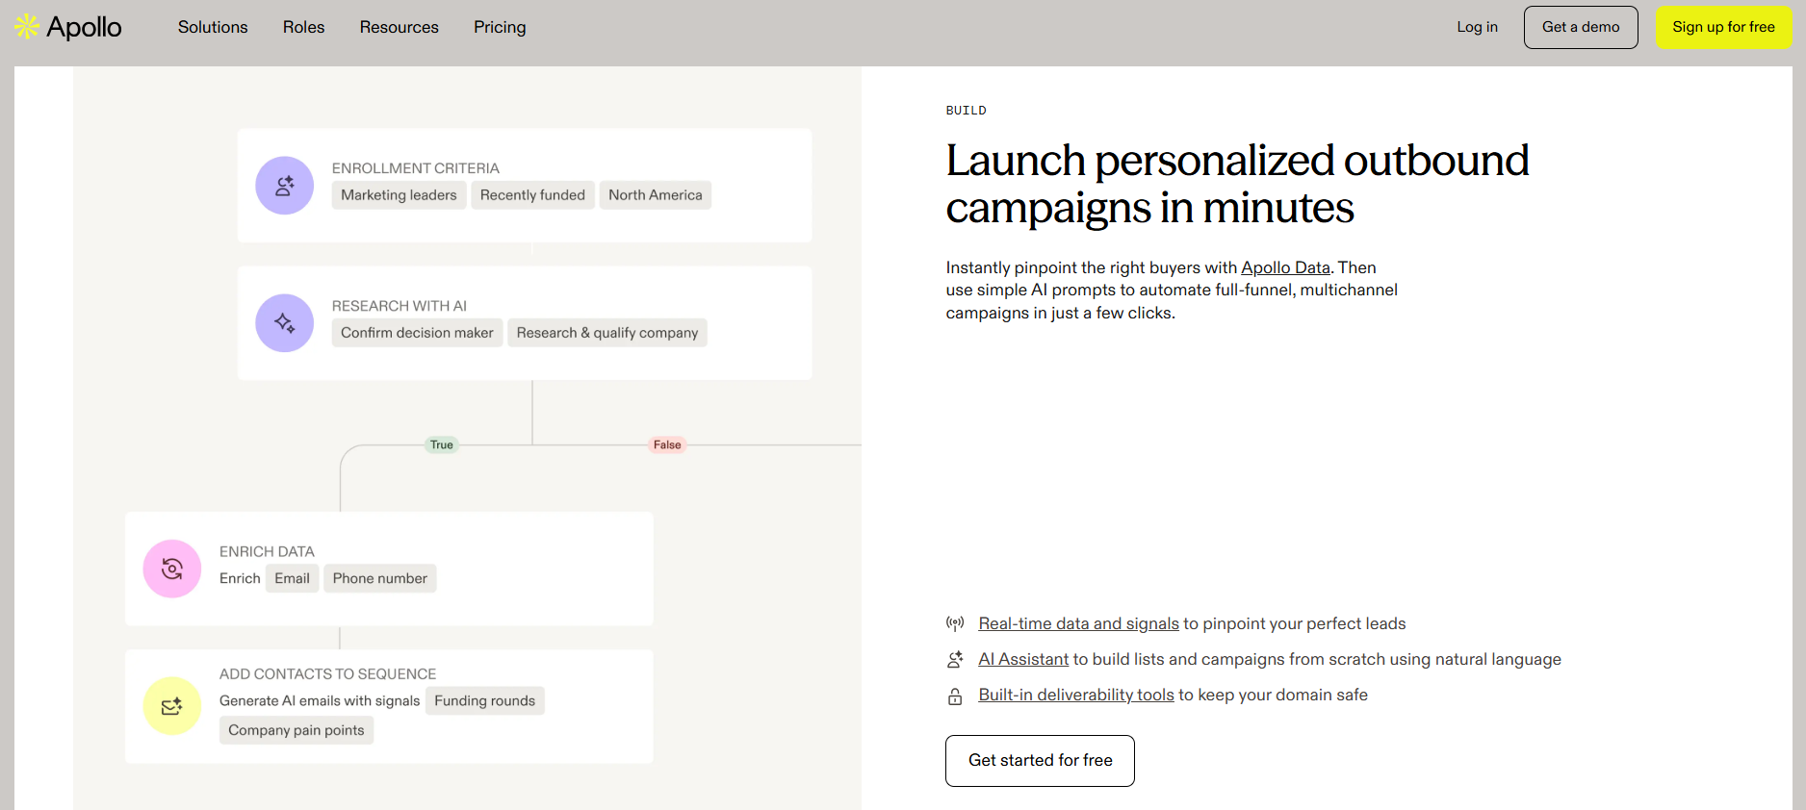Click the Enrollment Criteria purple person icon
The image size is (1806, 810).
(x=284, y=186)
